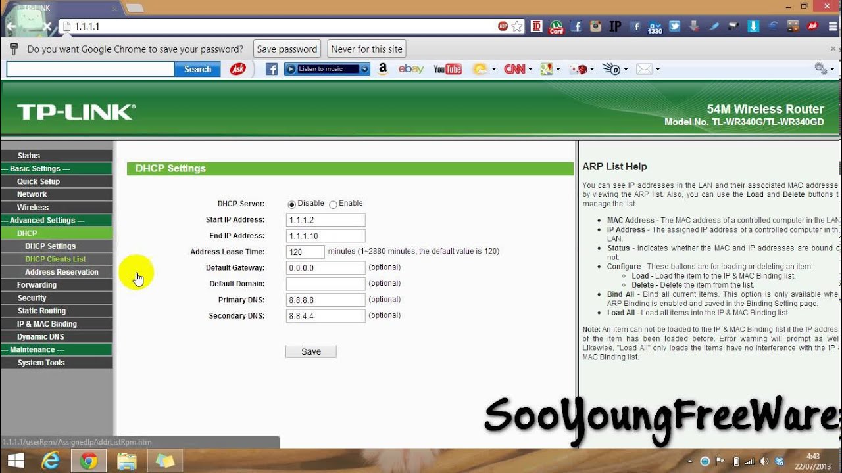Open CNN news shortcut
Viewport: 842px width, 473px height.
coord(514,69)
